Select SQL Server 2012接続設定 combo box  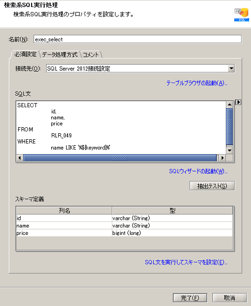pos(141,69)
